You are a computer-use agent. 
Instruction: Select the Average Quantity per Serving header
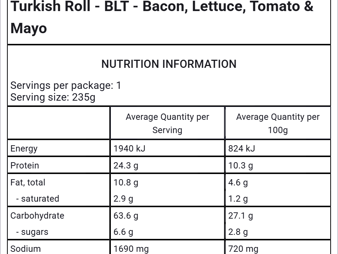[167, 123]
